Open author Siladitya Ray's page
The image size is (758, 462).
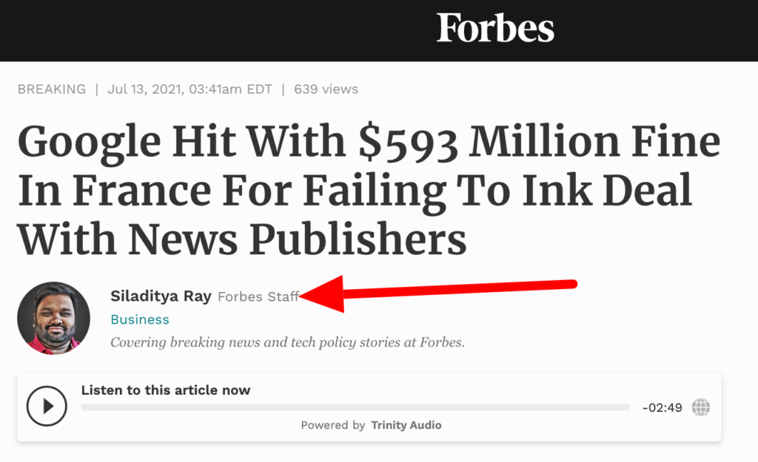click(x=161, y=296)
